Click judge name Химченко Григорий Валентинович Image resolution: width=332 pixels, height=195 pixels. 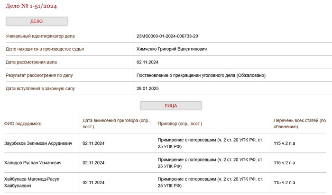click(x=171, y=49)
